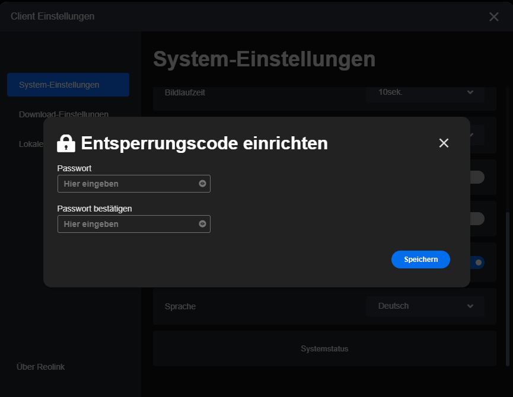Toggle the blue enabled switch behind dialog
The height and width of the screenshot is (397, 513).
pos(477,262)
